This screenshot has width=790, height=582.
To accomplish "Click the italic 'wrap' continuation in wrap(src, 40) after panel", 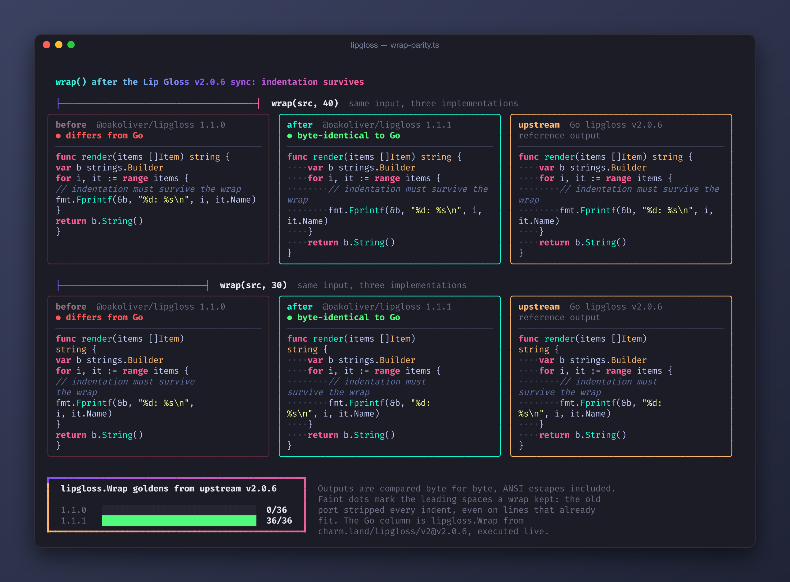I will pyautogui.click(x=297, y=200).
